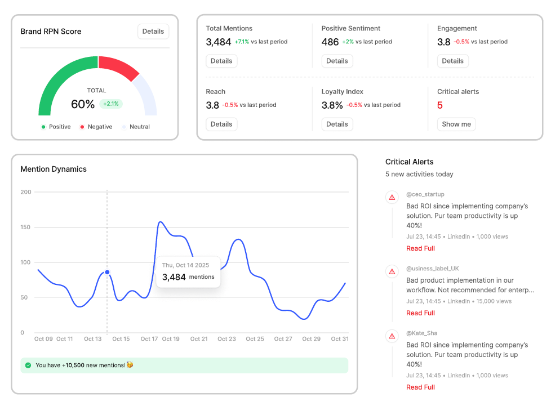551x406 pixels.
Task: Open Details under Total Mentions
Action: point(221,61)
